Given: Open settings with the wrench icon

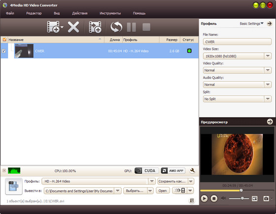Looking at the screenshot, I should 192,170.
